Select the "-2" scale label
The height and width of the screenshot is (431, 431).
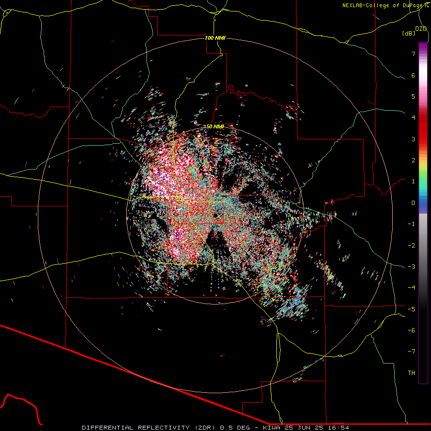pyautogui.click(x=411, y=246)
